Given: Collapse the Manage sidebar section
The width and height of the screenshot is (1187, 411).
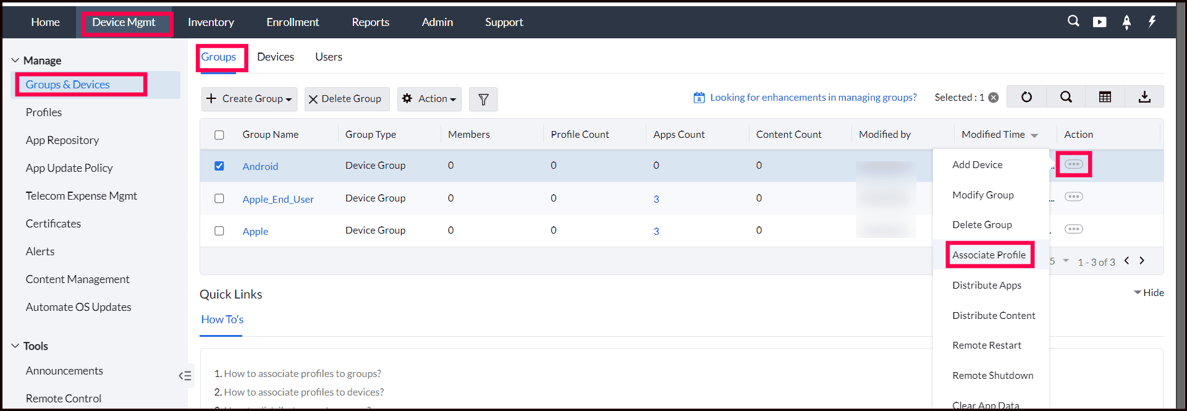Looking at the screenshot, I should coord(15,61).
